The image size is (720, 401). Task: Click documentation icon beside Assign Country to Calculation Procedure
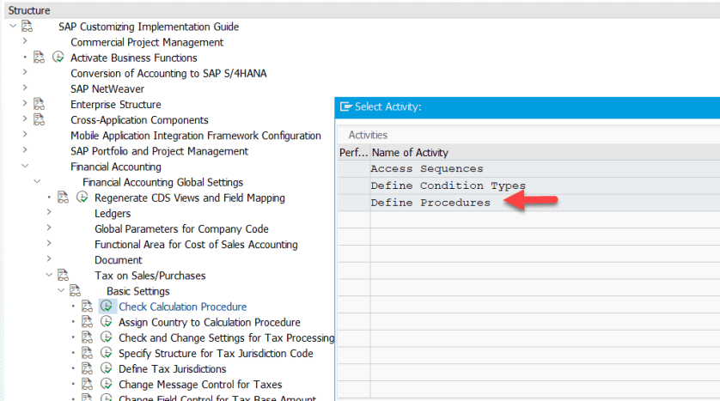pyautogui.click(x=87, y=322)
